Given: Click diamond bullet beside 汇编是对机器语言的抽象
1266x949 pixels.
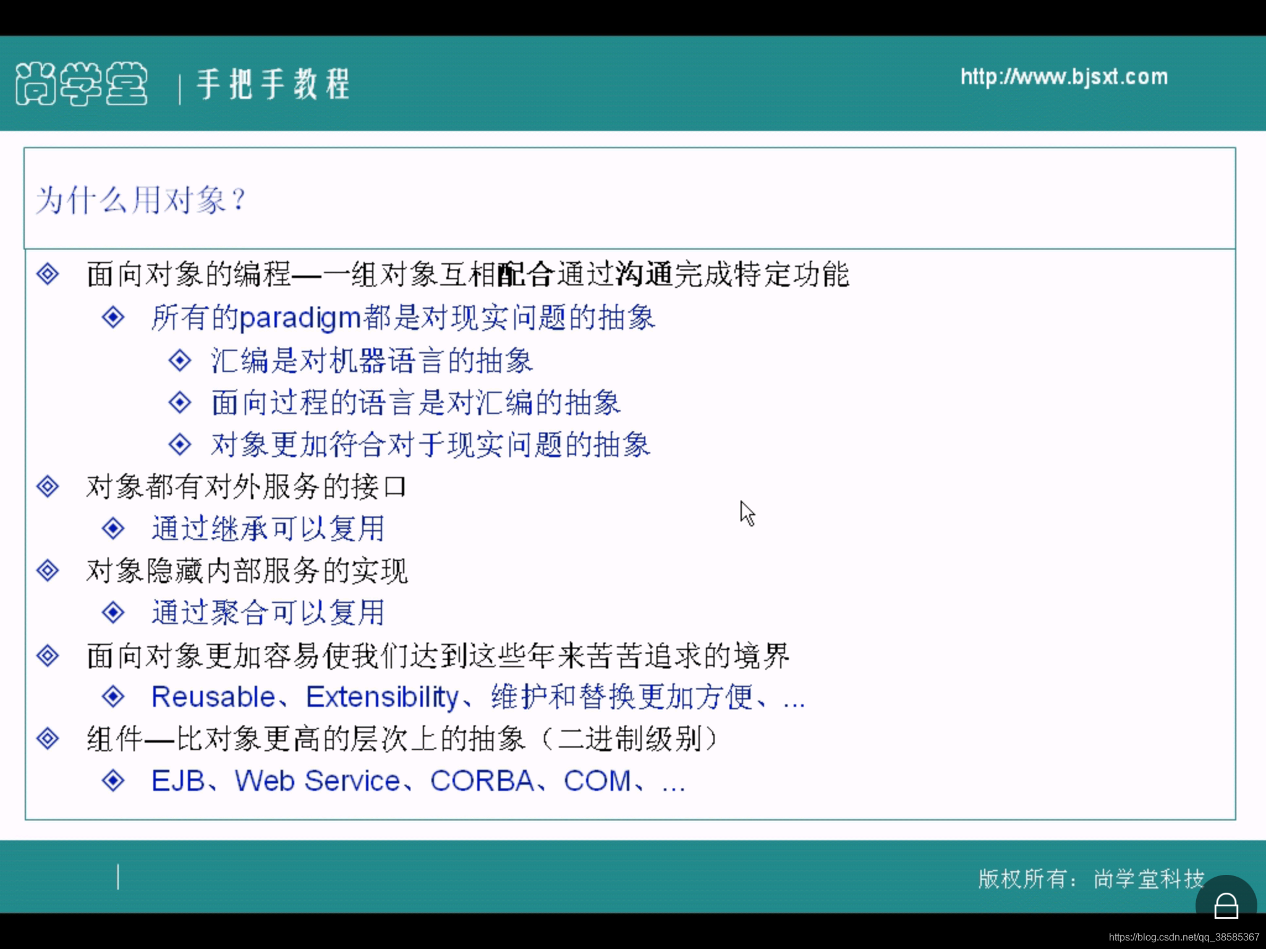Looking at the screenshot, I should click(180, 360).
